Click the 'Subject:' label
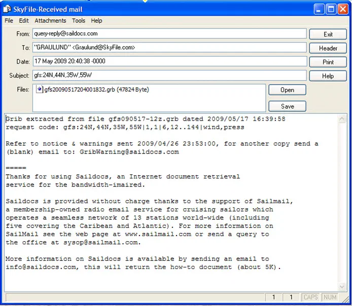352x306 pixels. point(19,75)
